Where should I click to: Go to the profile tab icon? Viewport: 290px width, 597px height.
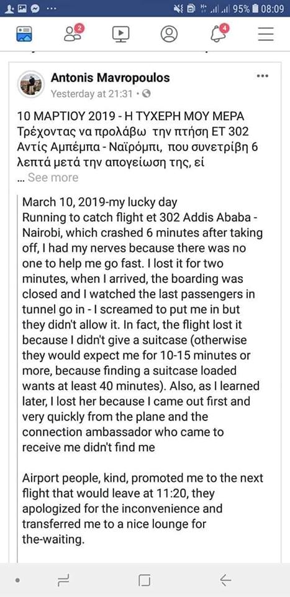[169, 34]
